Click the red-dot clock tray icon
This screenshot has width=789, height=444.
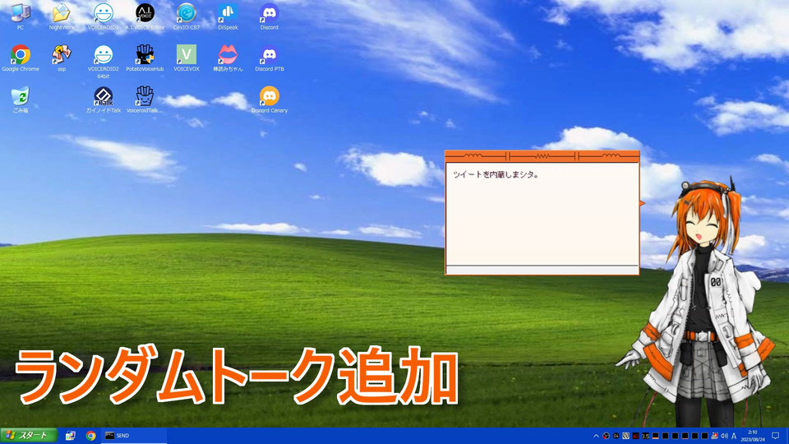(606, 436)
